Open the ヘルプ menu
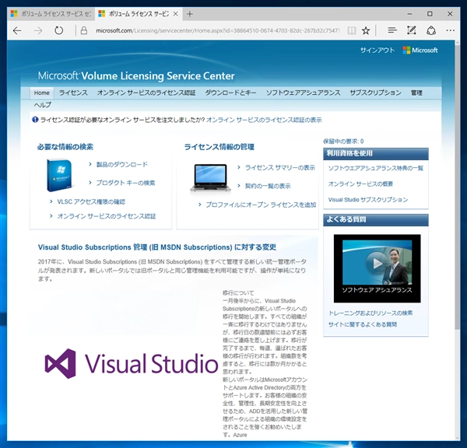 tap(43, 105)
